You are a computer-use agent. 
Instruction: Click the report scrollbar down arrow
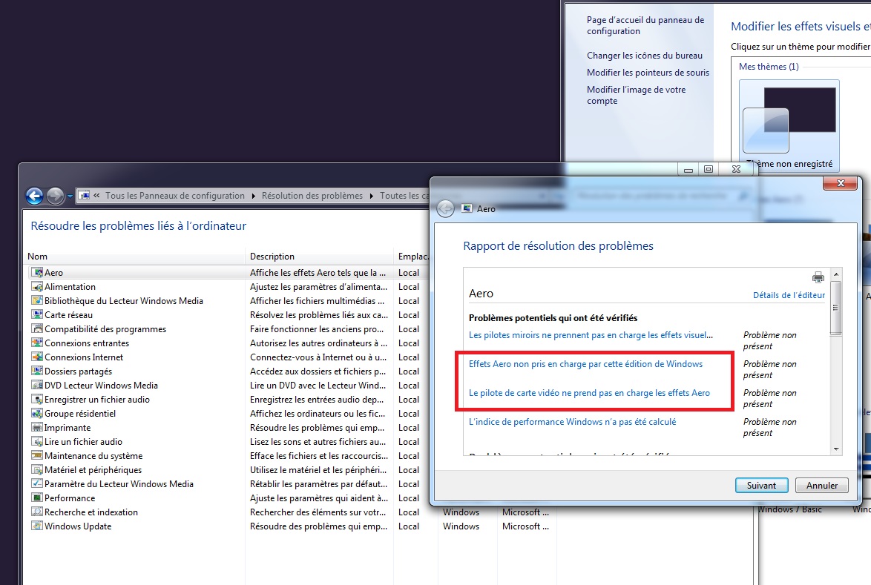click(836, 449)
